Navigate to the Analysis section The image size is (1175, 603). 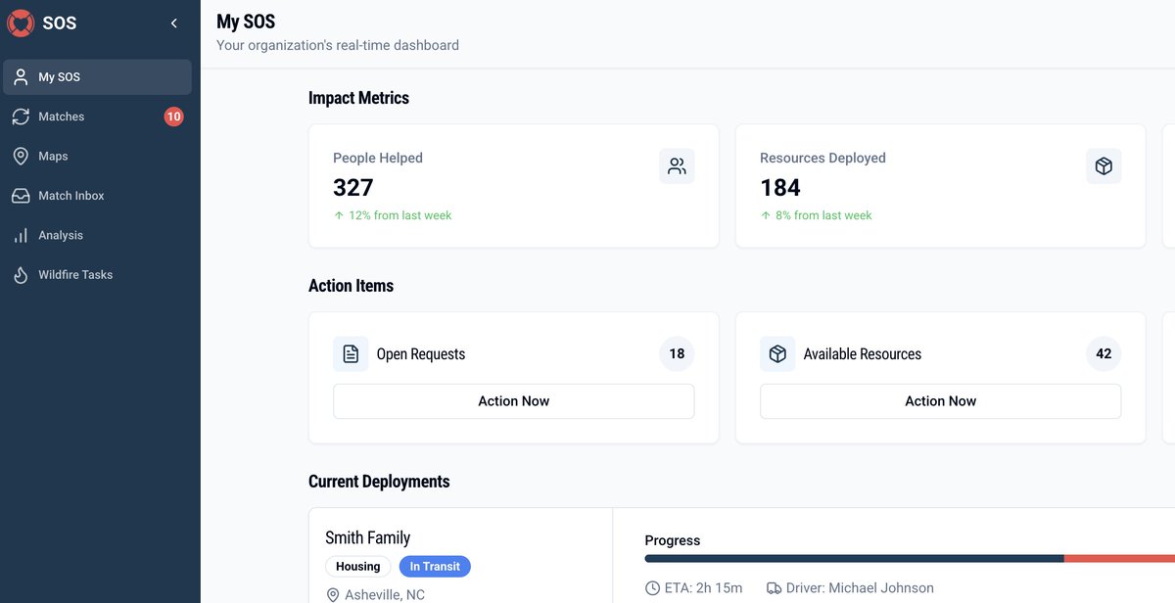97,236
